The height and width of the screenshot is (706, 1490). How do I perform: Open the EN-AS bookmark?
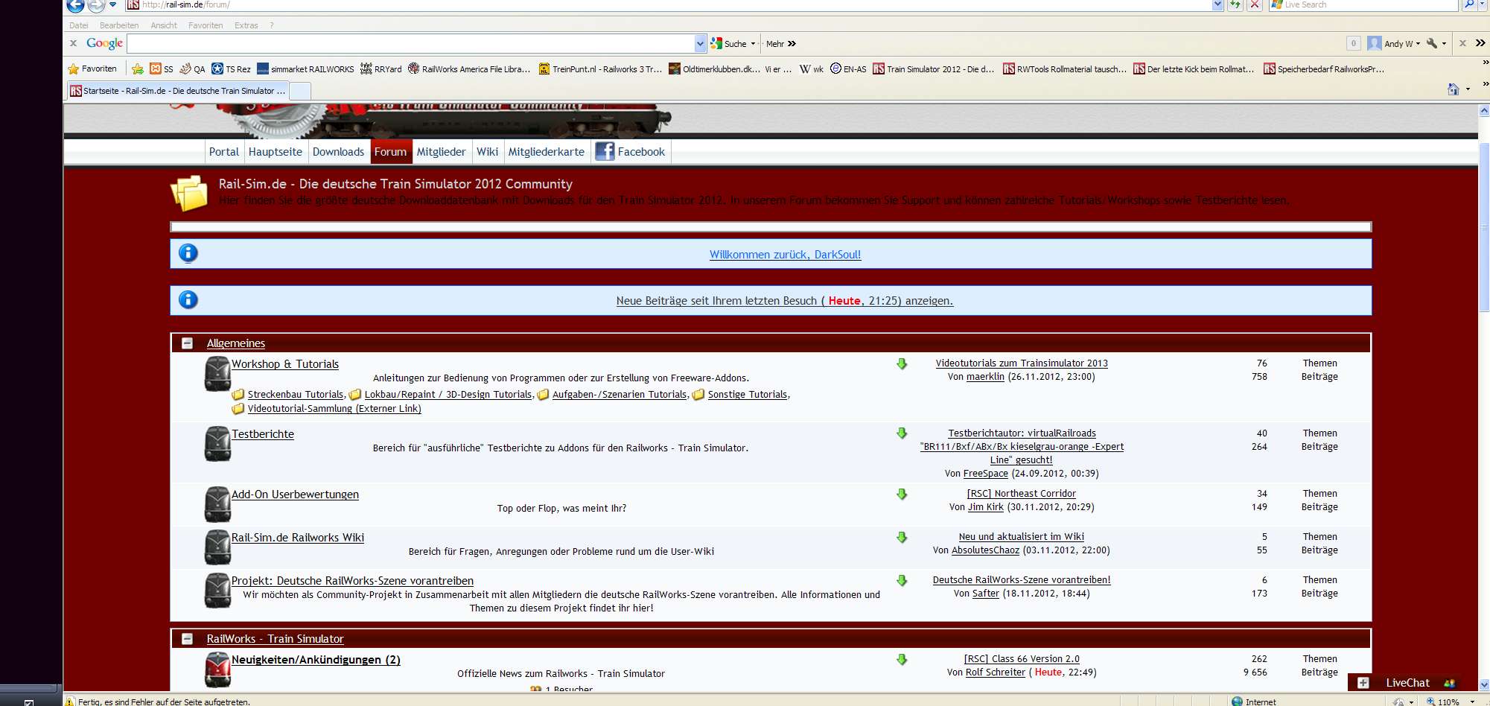tap(848, 69)
